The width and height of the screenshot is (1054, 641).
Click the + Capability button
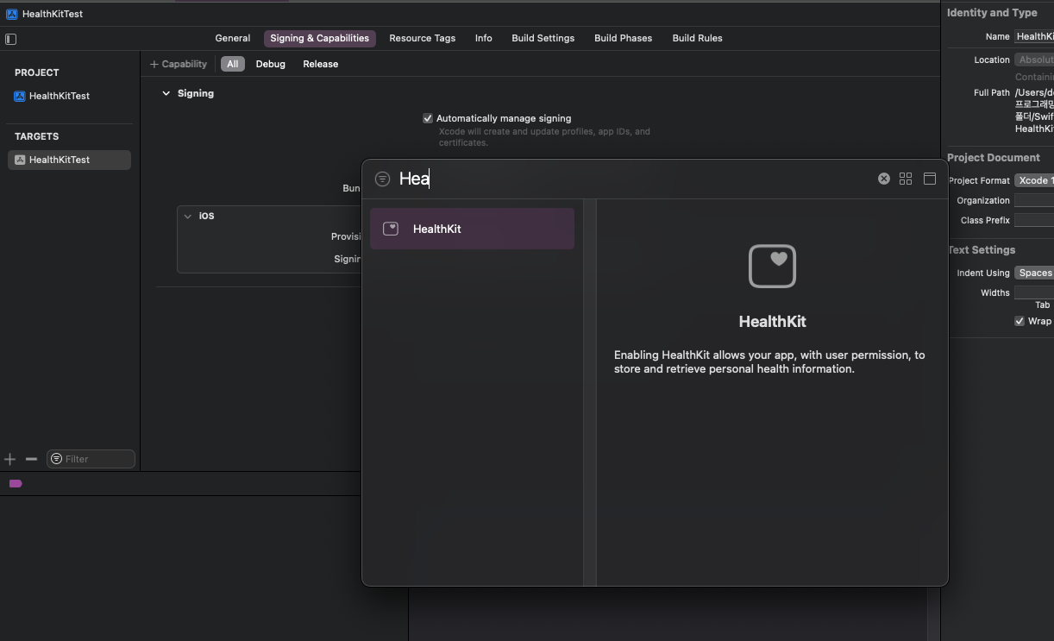click(179, 64)
